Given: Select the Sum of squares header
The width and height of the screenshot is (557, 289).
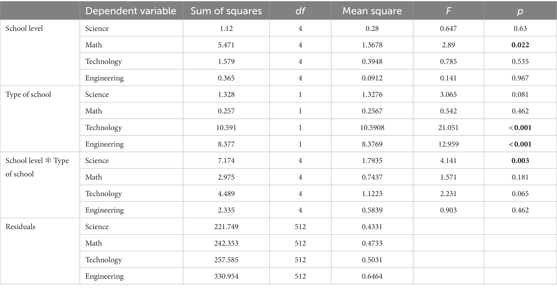Looking at the screenshot, I should coord(226,11).
